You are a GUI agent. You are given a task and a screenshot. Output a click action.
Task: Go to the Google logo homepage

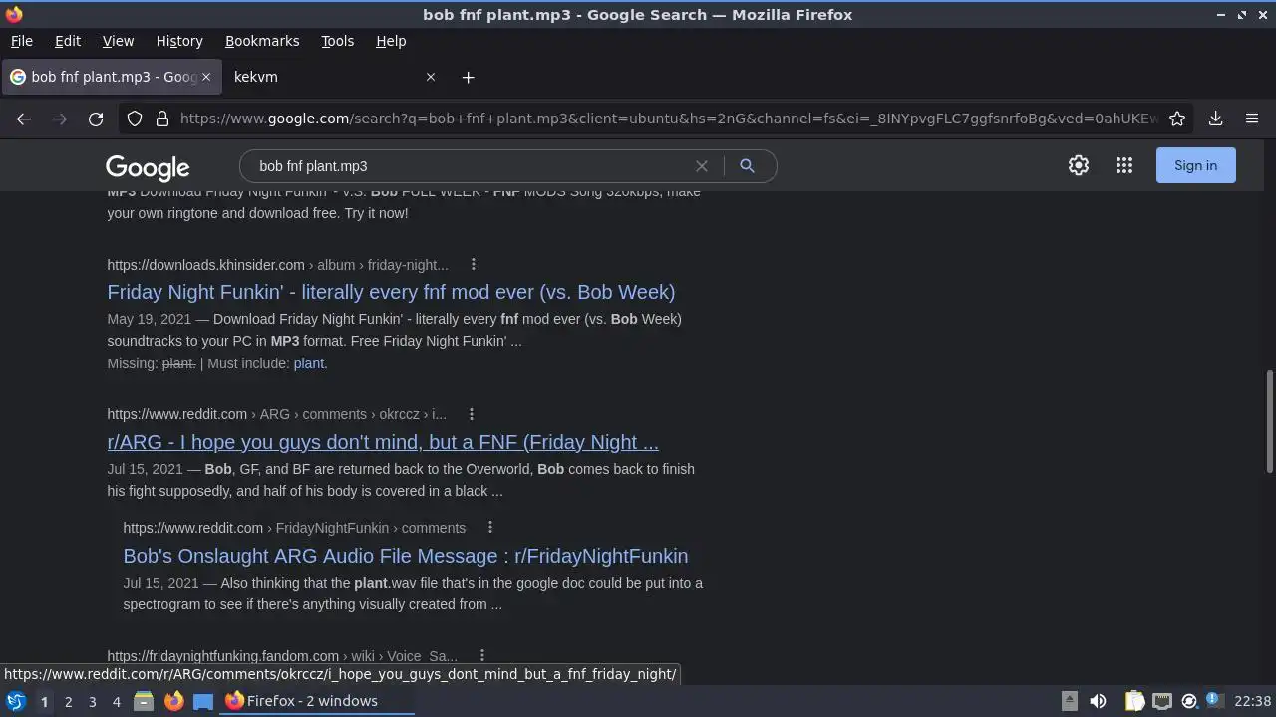pyautogui.click(x=148, y=167)
